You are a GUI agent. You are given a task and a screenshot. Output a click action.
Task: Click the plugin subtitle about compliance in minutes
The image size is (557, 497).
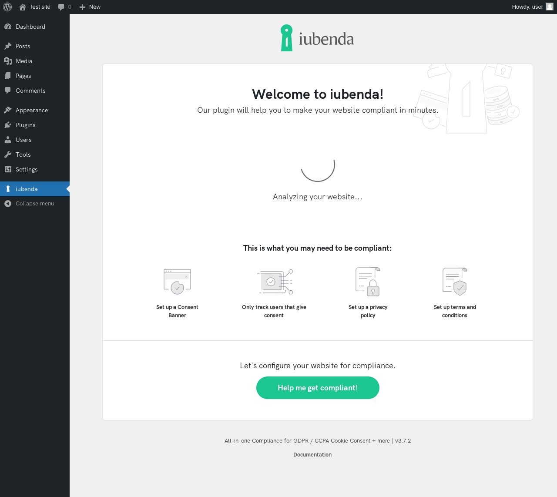[x=318, y=110]
